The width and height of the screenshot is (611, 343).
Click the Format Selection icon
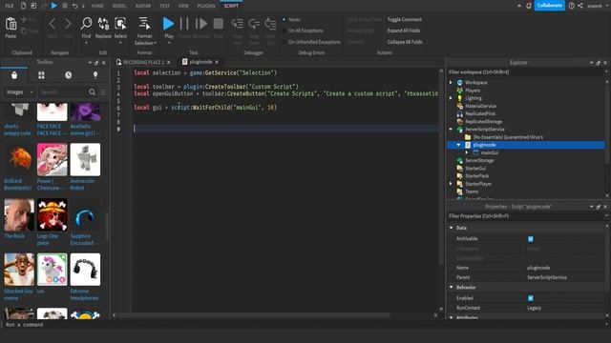tap(144, 24)
